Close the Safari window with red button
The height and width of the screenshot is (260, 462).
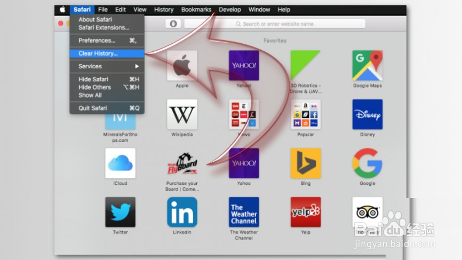pyautogui.click(x=61, y=23)
